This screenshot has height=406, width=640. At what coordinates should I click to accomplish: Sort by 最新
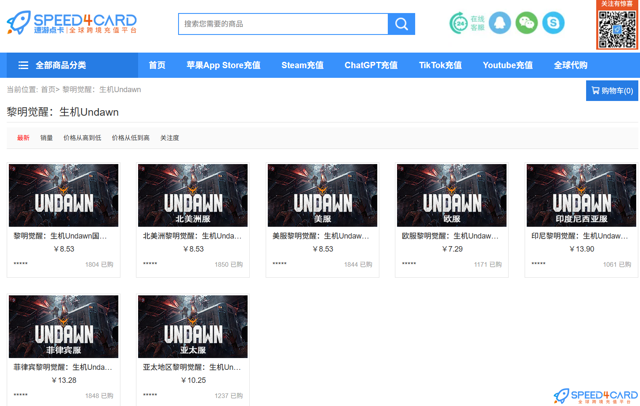(x=23, y=138)
